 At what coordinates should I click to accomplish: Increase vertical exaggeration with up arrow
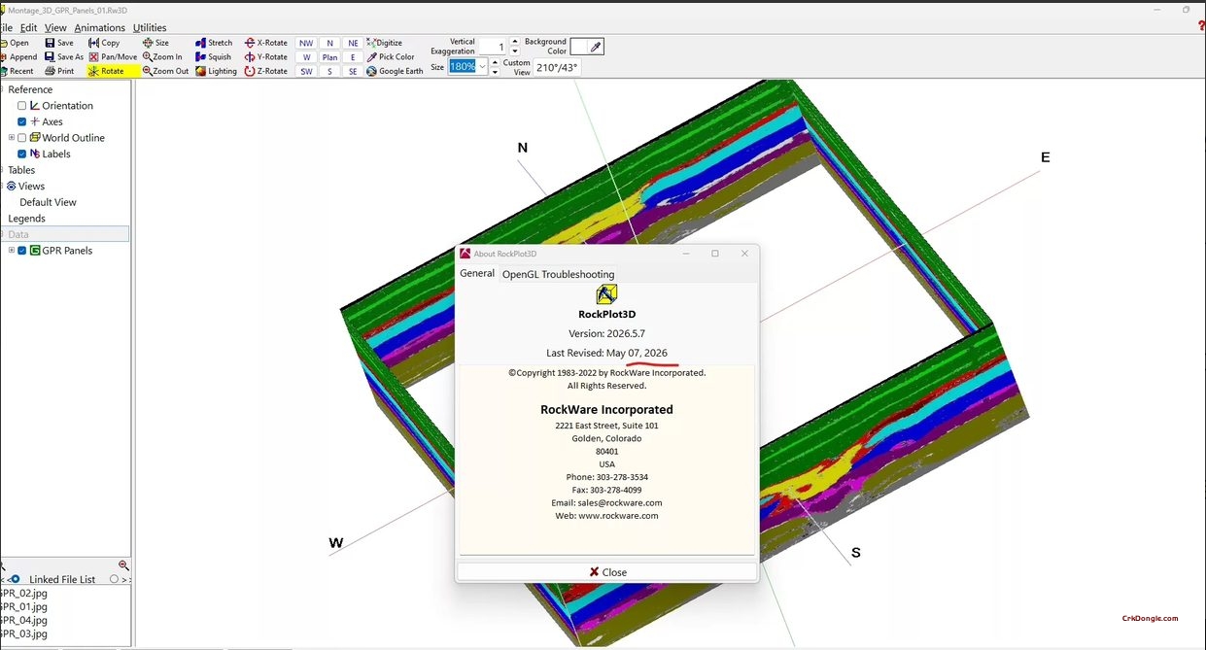point(514,43)
